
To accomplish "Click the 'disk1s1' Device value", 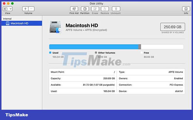I will tap(179, 91).
